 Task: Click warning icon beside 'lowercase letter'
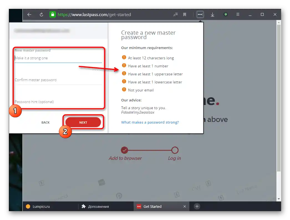(124, 81)
